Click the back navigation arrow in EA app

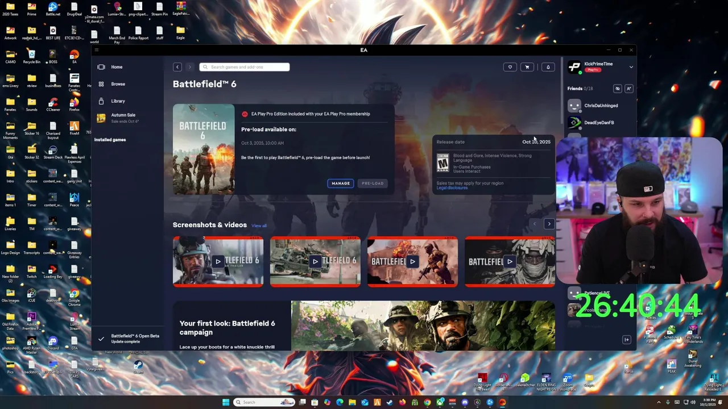[x=177, y=67]
